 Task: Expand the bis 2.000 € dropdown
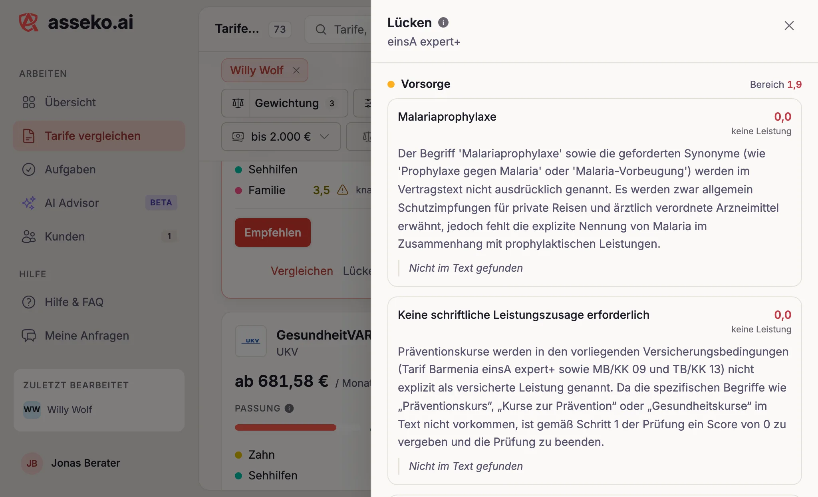281,137
